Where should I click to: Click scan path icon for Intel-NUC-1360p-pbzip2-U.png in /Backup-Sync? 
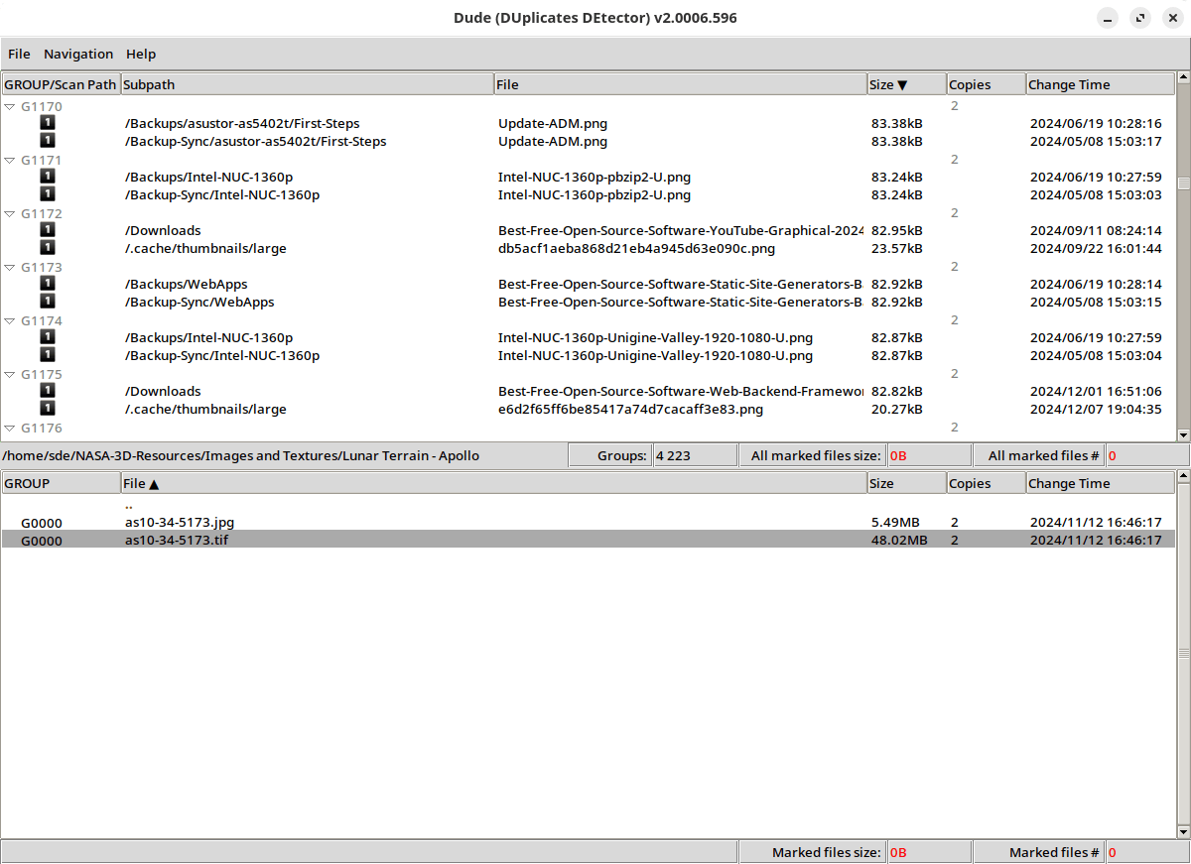click(48, 194)
